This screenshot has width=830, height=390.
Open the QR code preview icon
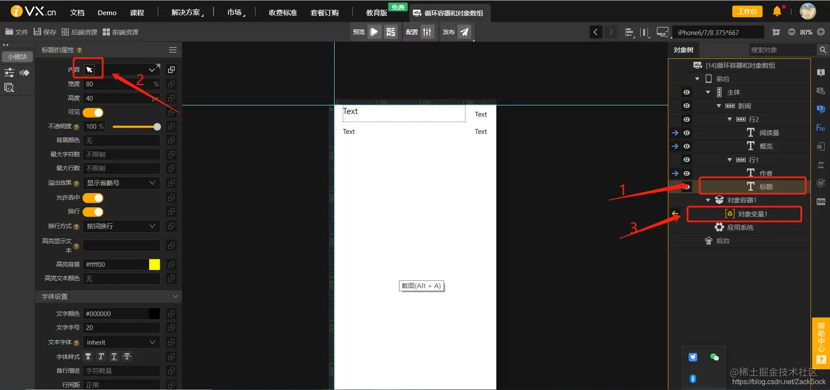click(391, 32)
